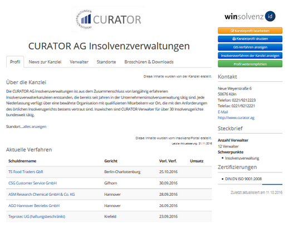Open TS Food Traders GbR entry

tap(26, 172)
